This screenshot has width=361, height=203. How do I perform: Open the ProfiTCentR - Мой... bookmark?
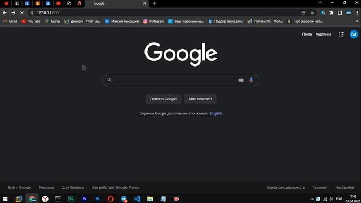point(265,21)
